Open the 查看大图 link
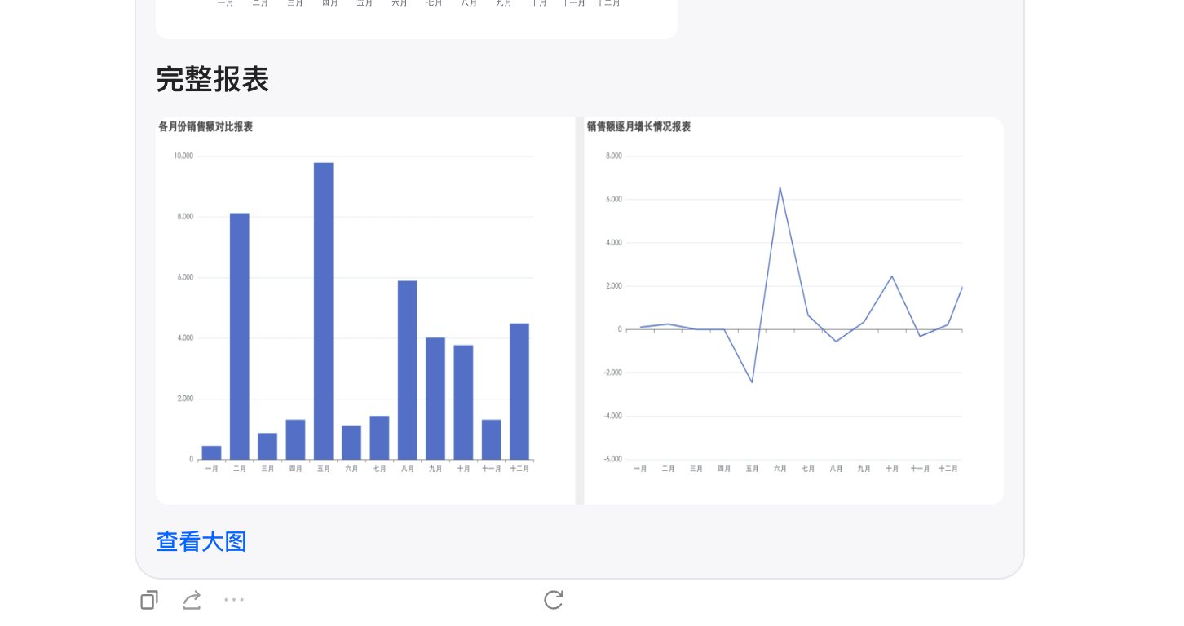 coord(201,542)
